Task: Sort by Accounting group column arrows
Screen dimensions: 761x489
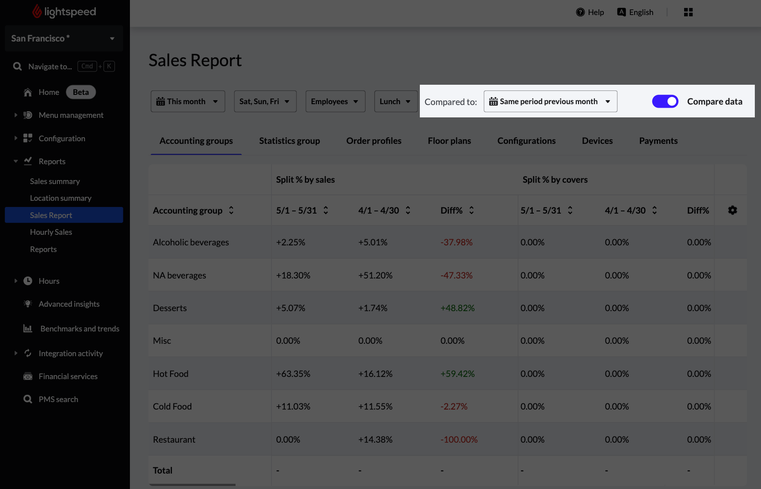Action: click(x=231, y=211)
